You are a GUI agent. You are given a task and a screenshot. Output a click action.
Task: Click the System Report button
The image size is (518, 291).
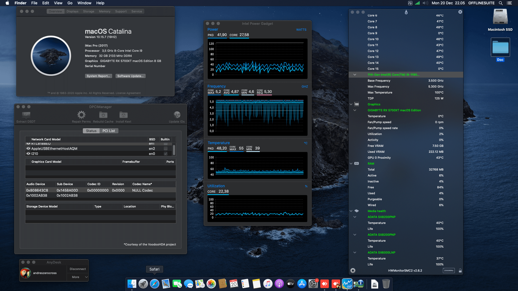pyautogui.click(x=98, y=76)
